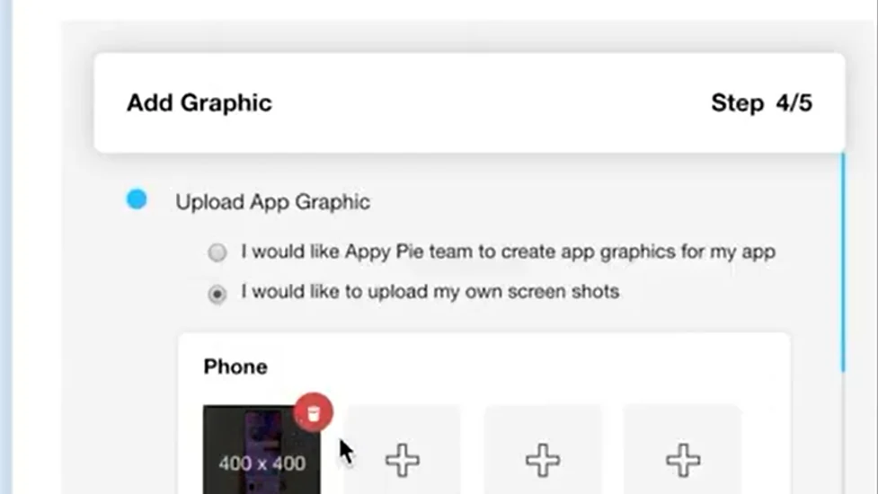Click the '4/5' number in step counter
Viewport: 878px width, 494px height.
pyautogui.click(x=794, y=103)
